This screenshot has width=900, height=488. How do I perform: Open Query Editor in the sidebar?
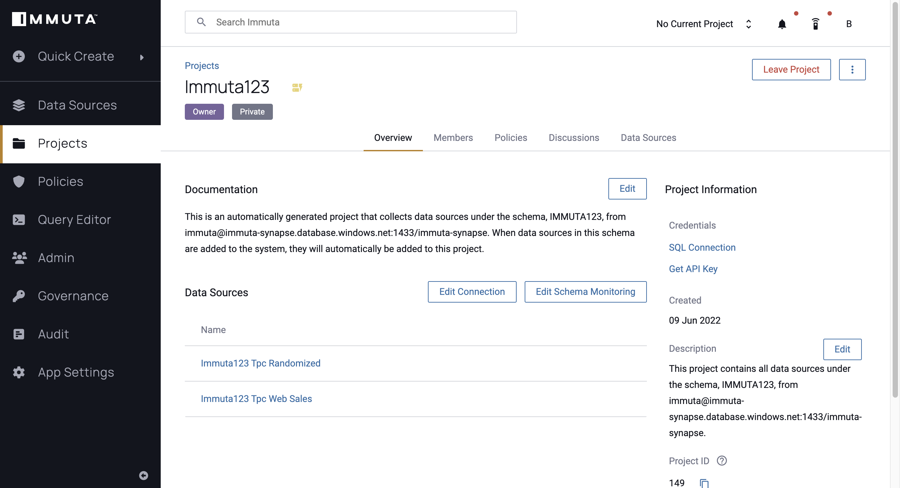click(80, 220)
